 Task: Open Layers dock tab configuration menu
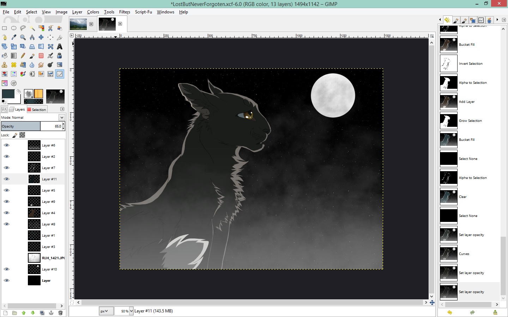pos(62,109)
